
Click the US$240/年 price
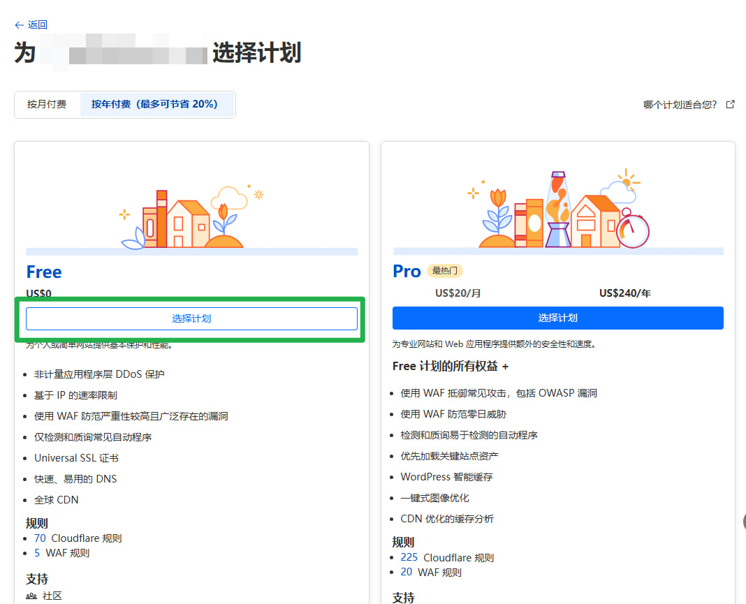(625, 293)
